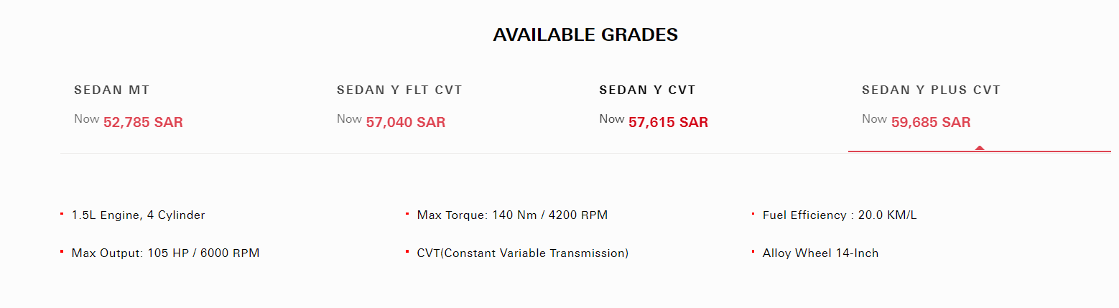Select the SEDAN MT grade tab
This screenshot has width=1119, height=308.
pyautogui.click(x=111, y=90)
